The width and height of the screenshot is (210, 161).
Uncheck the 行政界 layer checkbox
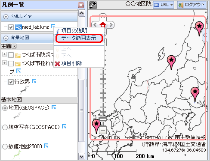pos(11,82)
